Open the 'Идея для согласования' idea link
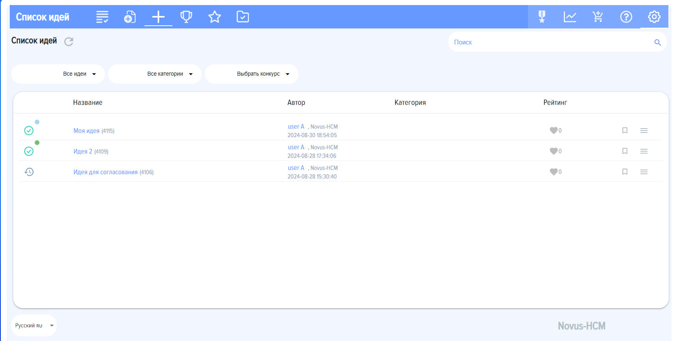675x341 pixels. [105, 172]
